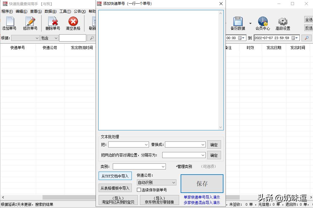
Task: Open the 数据(B) menu
Action: (x=50, y=11)
